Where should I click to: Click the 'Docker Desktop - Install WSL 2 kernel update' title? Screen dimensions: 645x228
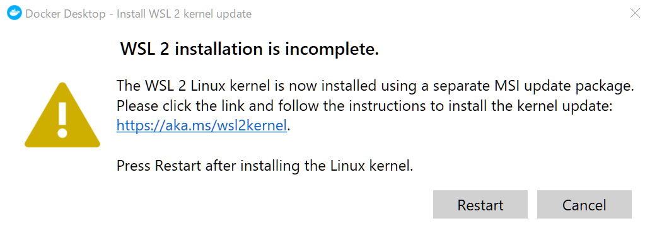pos(138,14)
